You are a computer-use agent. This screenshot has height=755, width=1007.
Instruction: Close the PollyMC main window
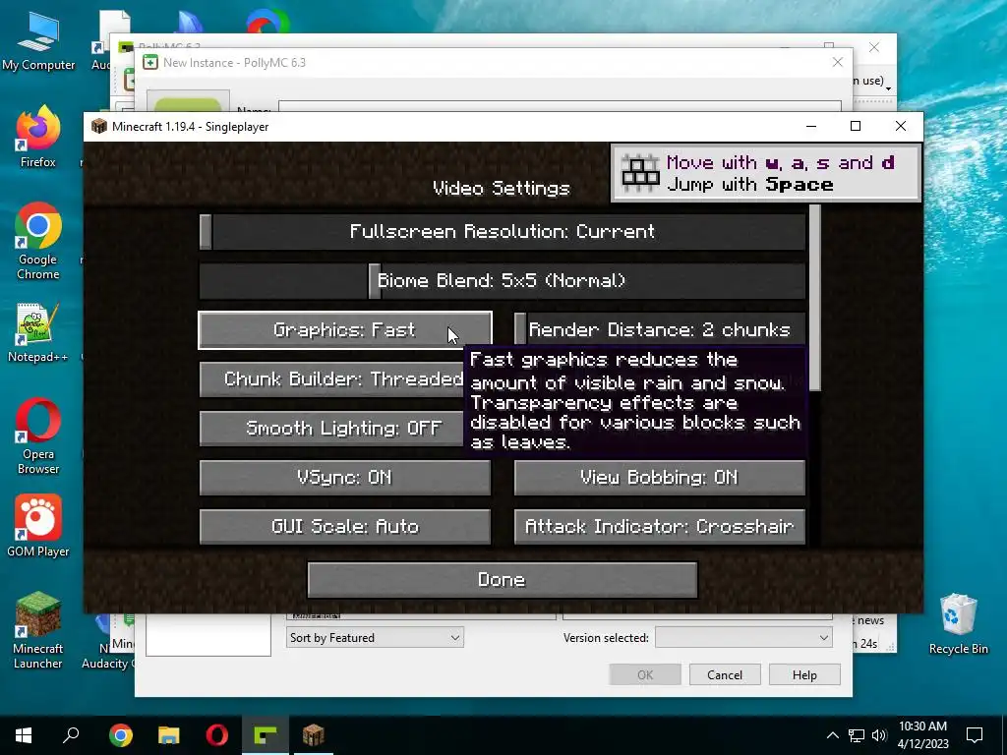pyautogui.click(x=874, y=47)
